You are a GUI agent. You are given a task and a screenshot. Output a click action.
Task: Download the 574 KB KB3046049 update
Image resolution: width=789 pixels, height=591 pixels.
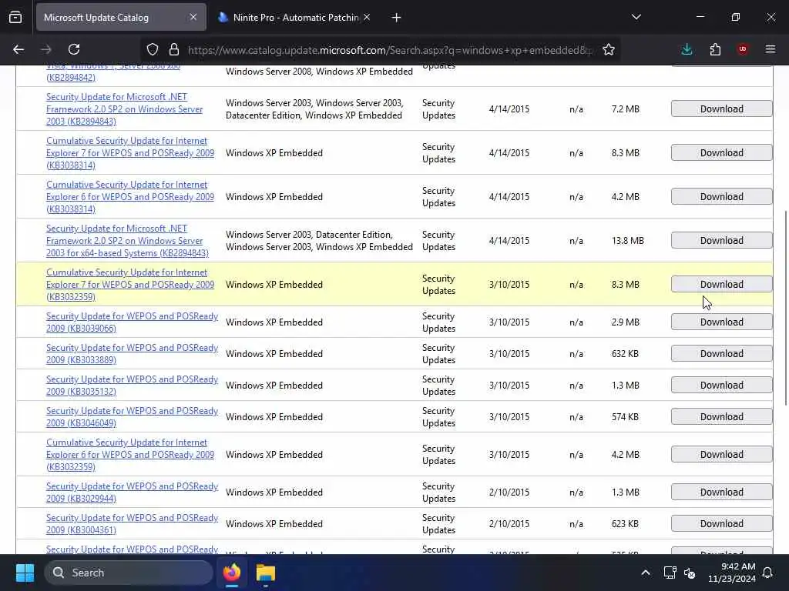(721, 417)
